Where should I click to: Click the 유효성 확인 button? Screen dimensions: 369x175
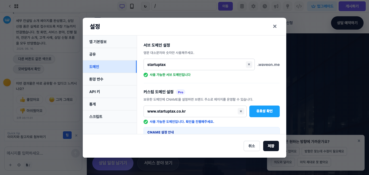pos(265,111)
